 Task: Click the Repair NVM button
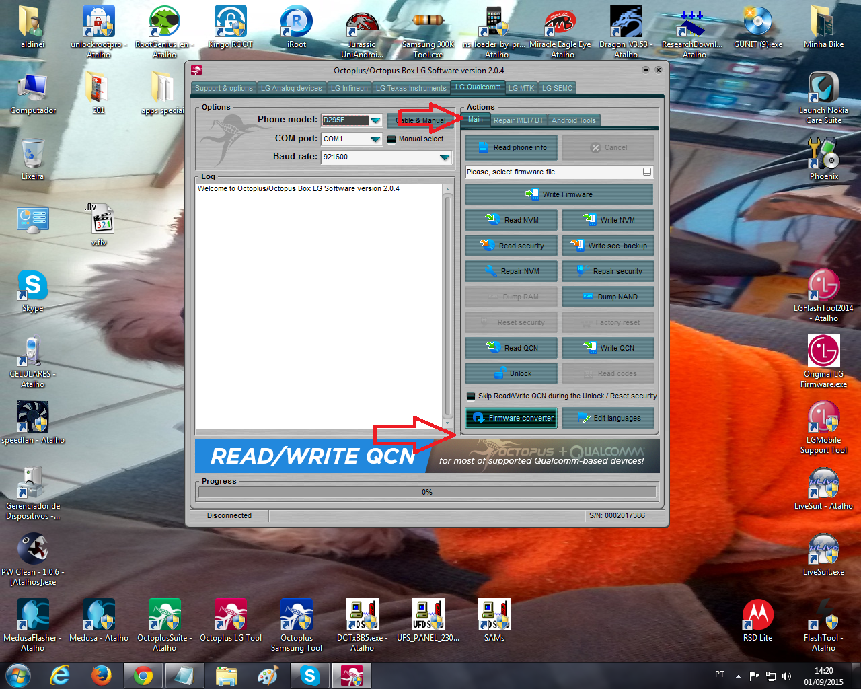coord(511,272)
